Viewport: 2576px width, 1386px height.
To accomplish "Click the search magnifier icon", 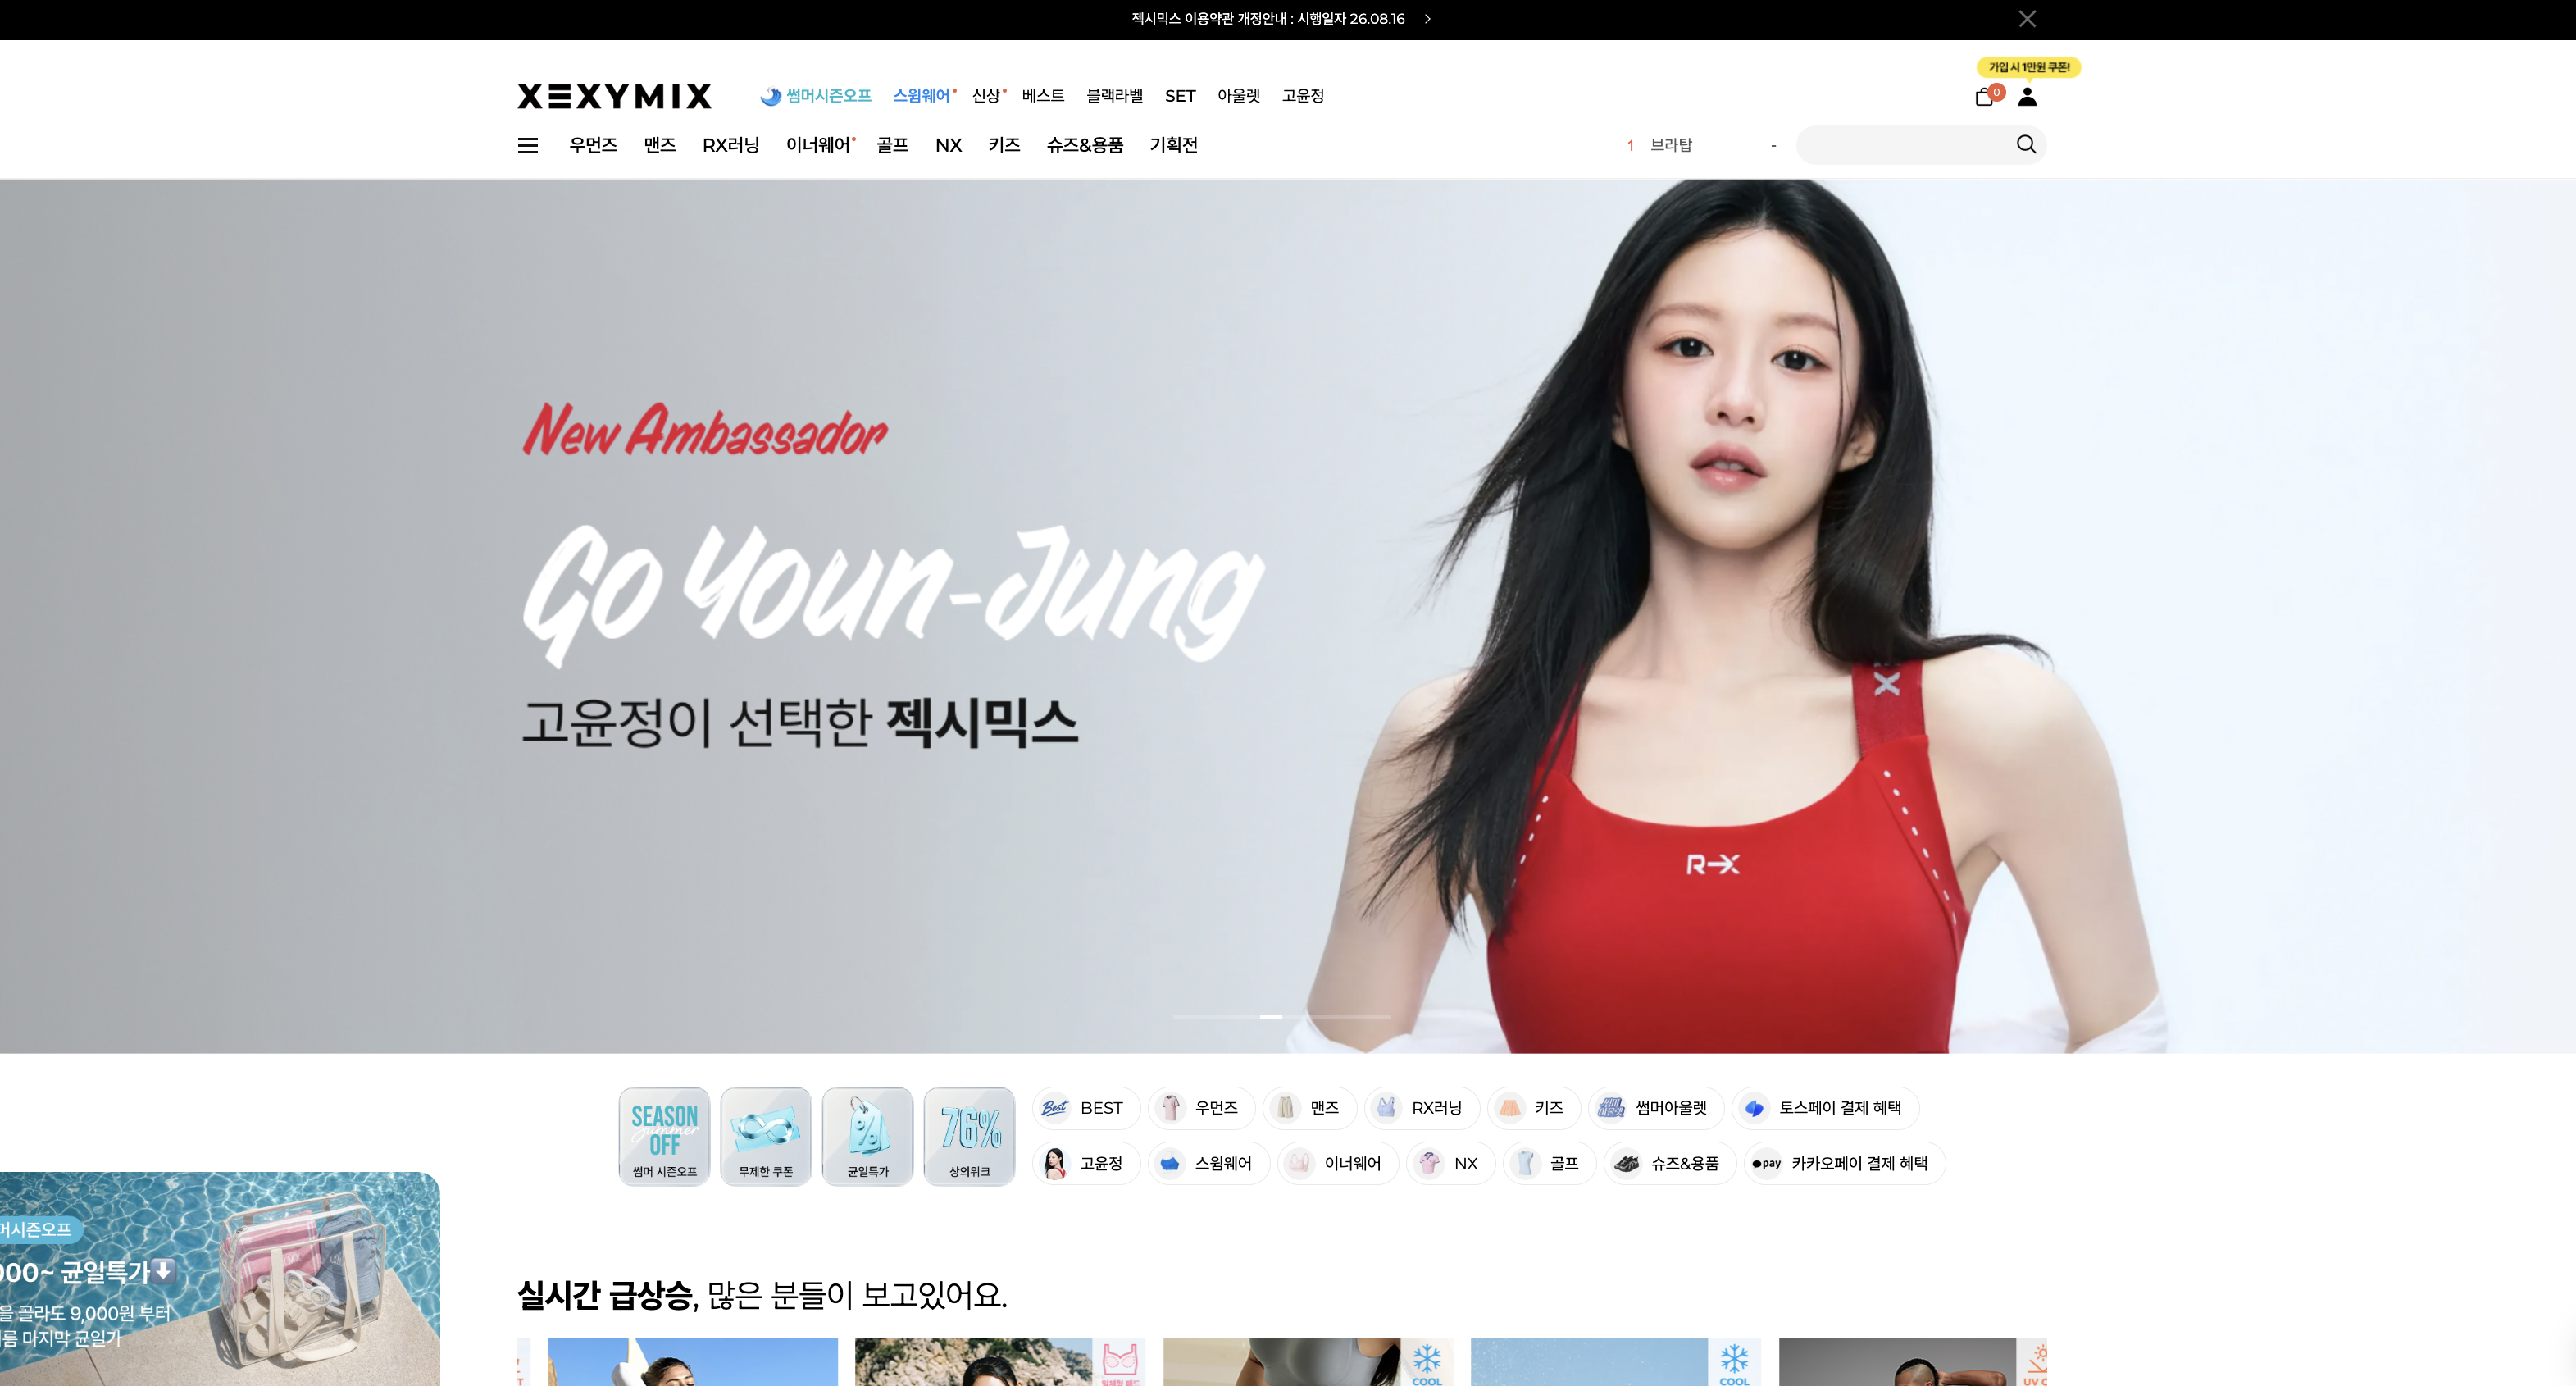I will [x=2026, y=145].
